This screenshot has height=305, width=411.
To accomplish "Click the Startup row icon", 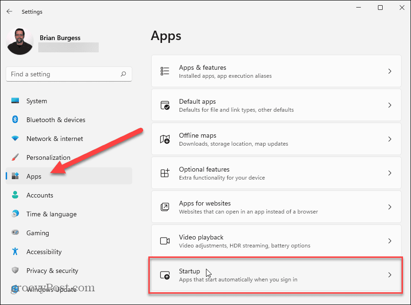I will [164, 274].
